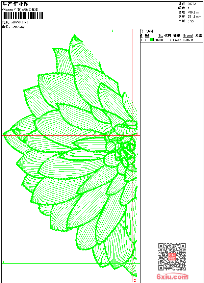
Task: Click the 停止顺序 section heading
Action: point(148,31)
